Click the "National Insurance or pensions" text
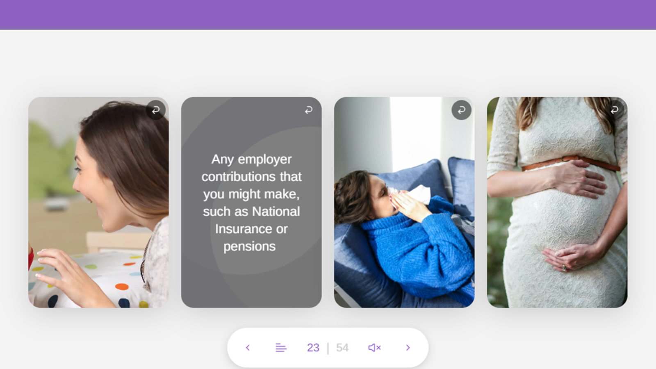 tap(251, 229)
